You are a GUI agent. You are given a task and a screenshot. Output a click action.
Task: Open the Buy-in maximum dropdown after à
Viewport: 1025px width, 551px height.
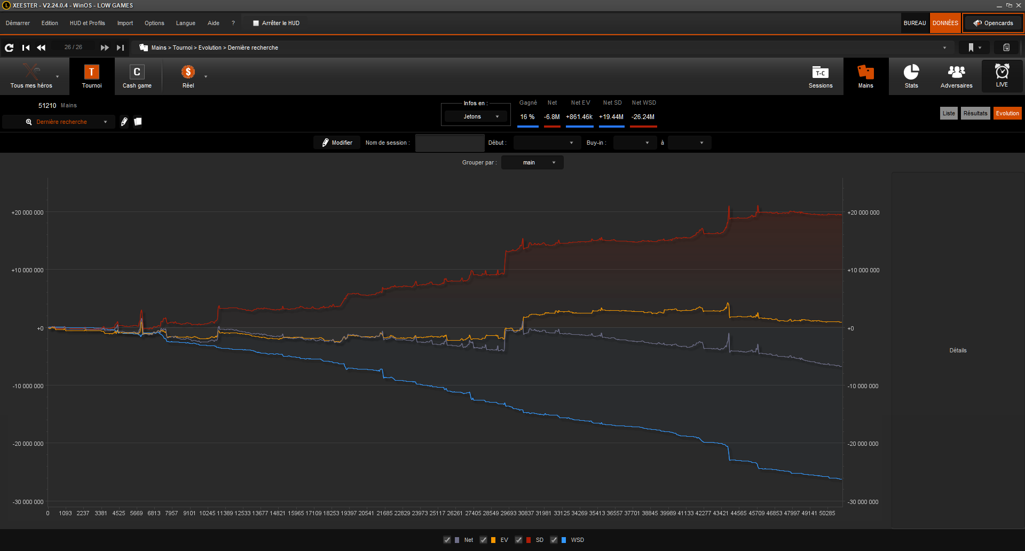point(689,143)
